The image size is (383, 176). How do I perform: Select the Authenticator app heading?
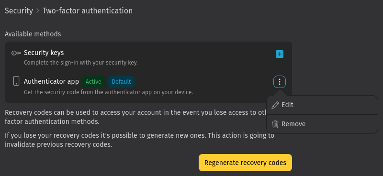click(51, 81)
